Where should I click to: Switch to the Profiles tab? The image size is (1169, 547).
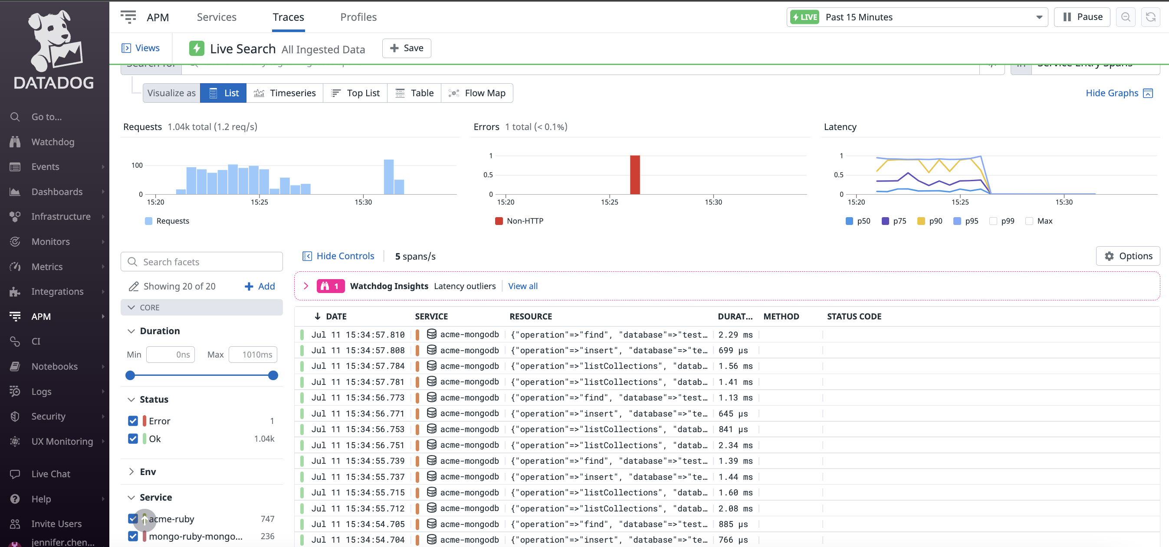(358, 17)
